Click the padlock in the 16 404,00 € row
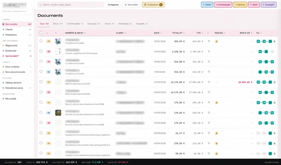Screen dimensions: 281x165 [274, 82]
